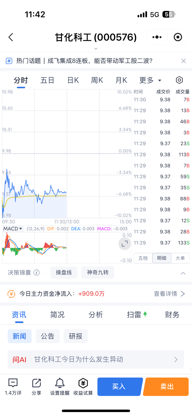Open the 财务 tab

[172, 315]
